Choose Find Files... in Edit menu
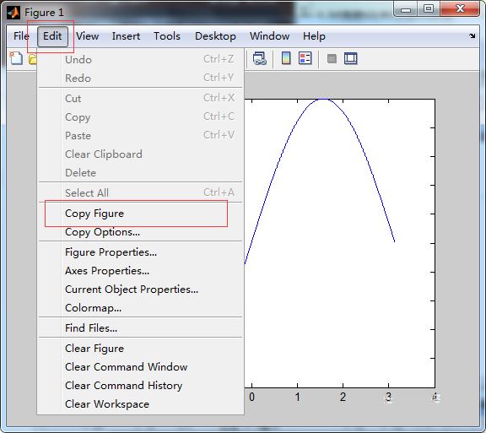 coord(140,328)
